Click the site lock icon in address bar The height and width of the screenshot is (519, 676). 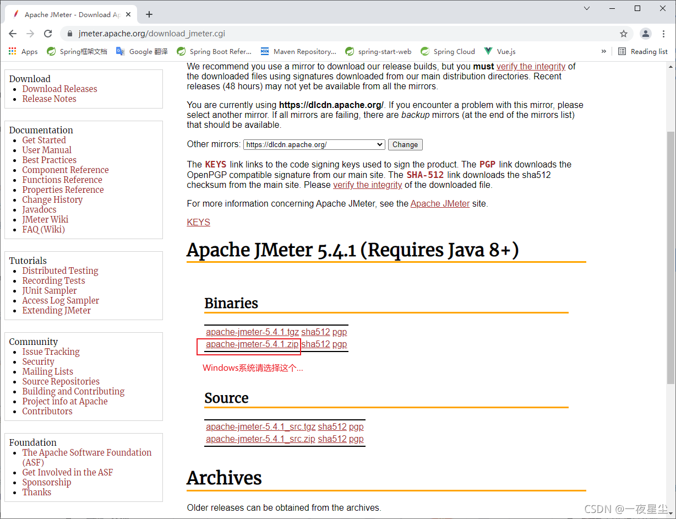pyautogui.click(x=69, y=34)
